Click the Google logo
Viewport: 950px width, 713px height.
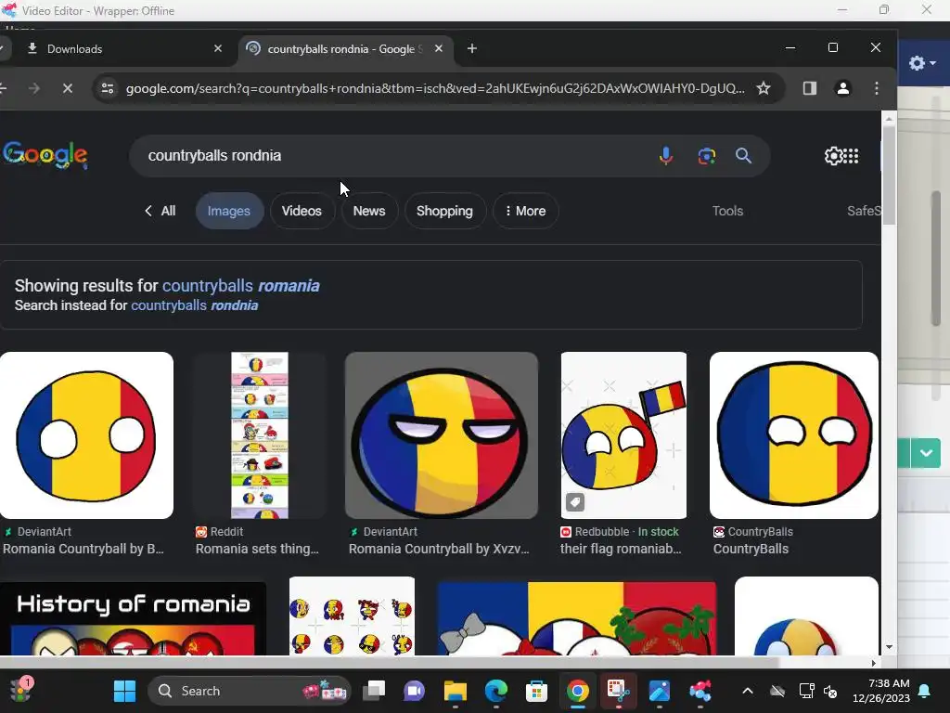pos(45,155)
